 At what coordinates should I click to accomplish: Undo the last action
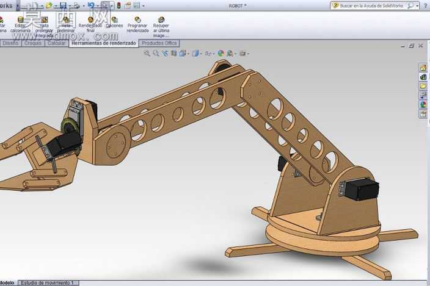click(x=91, y=5)
